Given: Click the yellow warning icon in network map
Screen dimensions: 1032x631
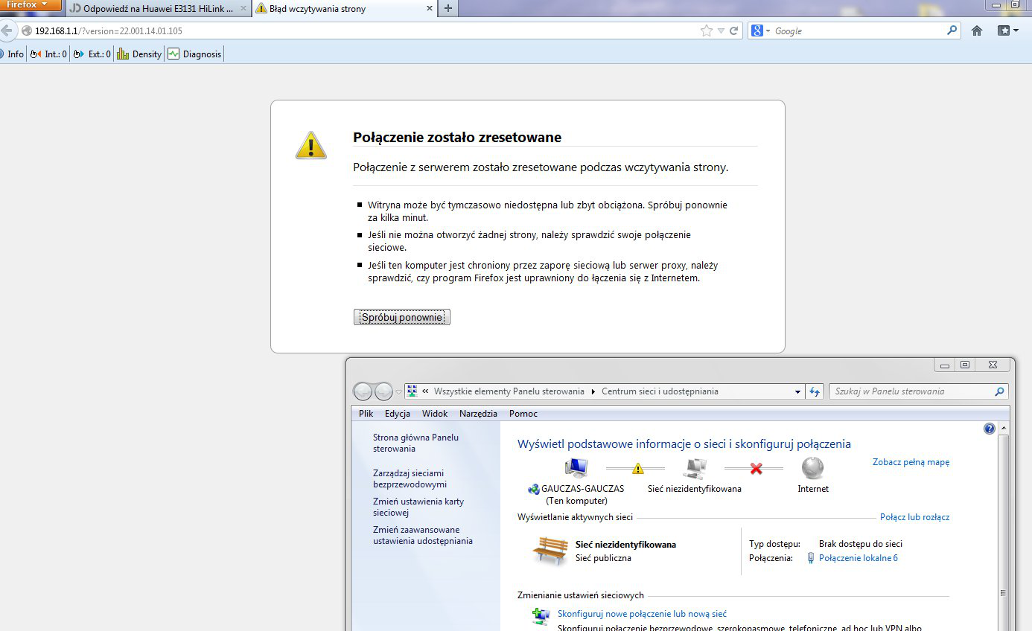Looking at the screenshot, I should pyautogui.click(x=637, y=469).
